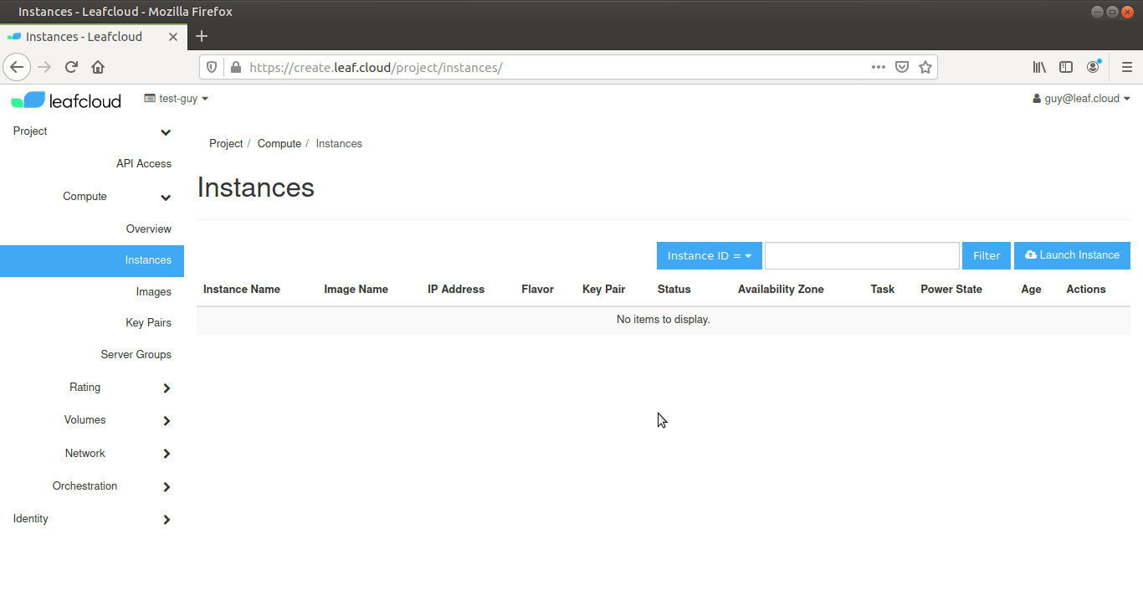The image size is (1143, 596).
Task: Click the Launch Instance button
Action: click(1072, 255)
